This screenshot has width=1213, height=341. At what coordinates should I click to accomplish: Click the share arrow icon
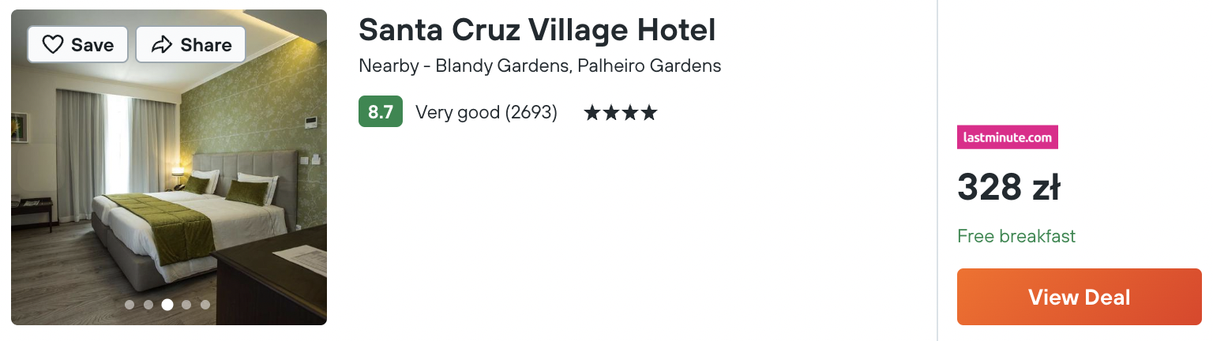click(x=162, y=45)
